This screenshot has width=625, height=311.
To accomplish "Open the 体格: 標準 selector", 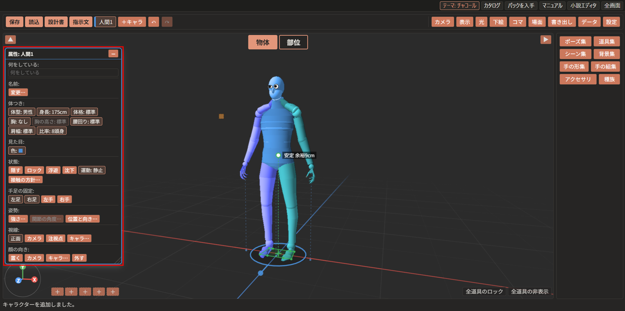I will point(84,112).
